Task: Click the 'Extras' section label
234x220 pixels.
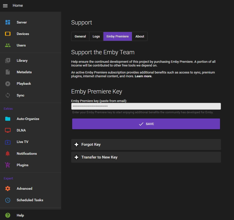Action: tap(8, 108)
